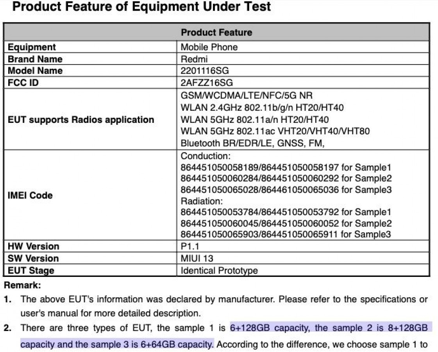Image resolution: width=438 pixels, height=352 pixels.
Task: Click the FCC ID value 2AFZZ16SG
Action: click(x=207, y=83)
